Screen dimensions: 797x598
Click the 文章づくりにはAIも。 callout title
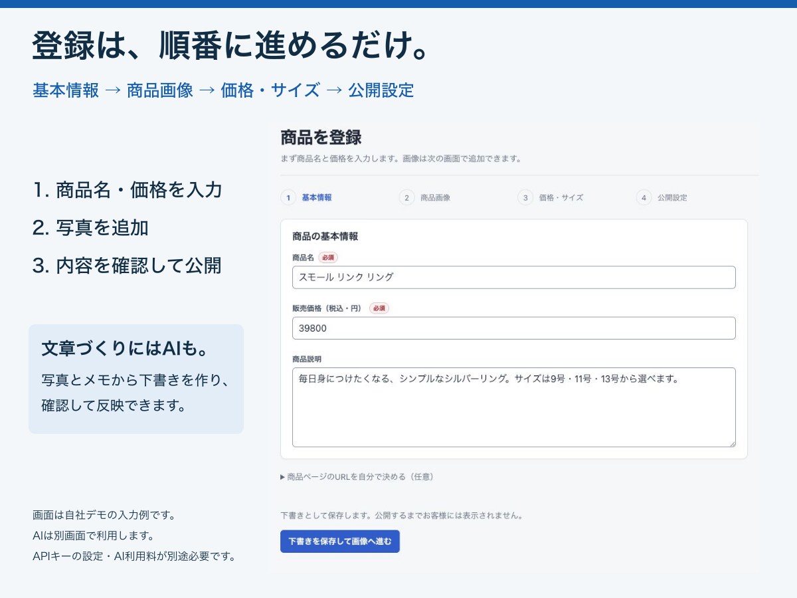click(126, 349)
